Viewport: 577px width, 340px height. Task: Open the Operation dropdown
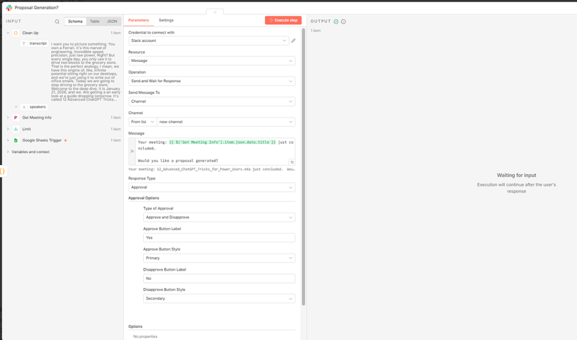tap(212, 81)
